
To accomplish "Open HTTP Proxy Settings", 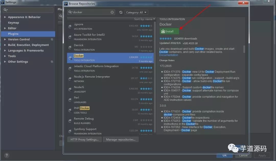I will pyautogui.click(x=85, y=140).
